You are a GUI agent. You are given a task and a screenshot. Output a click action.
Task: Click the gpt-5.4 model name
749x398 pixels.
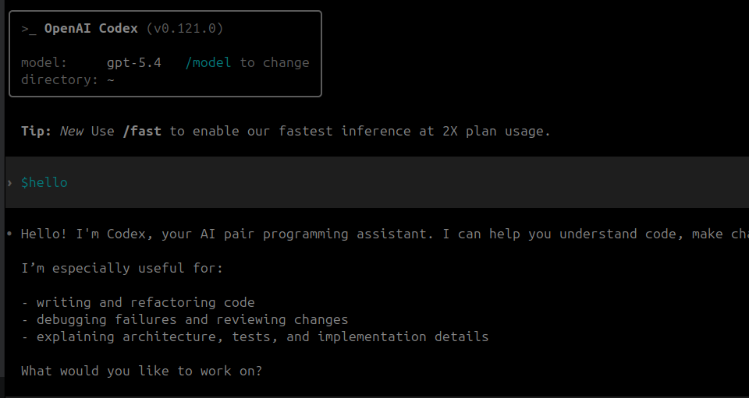tap(133, 62)
